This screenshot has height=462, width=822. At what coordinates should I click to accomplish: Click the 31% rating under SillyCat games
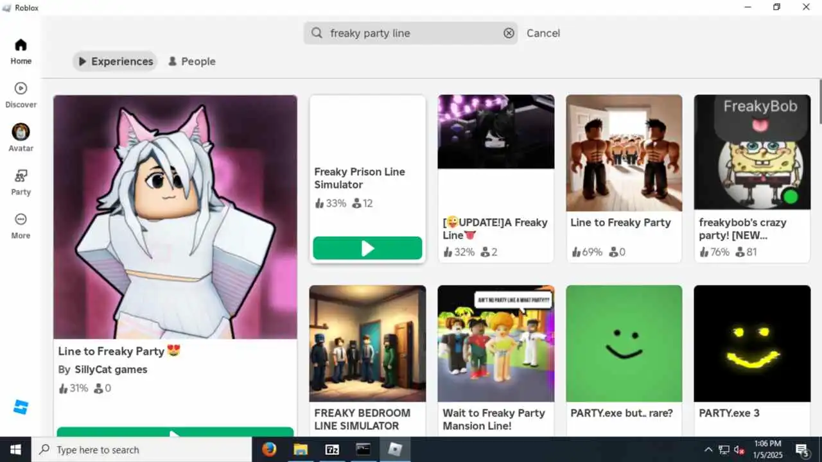click(73, 388)
